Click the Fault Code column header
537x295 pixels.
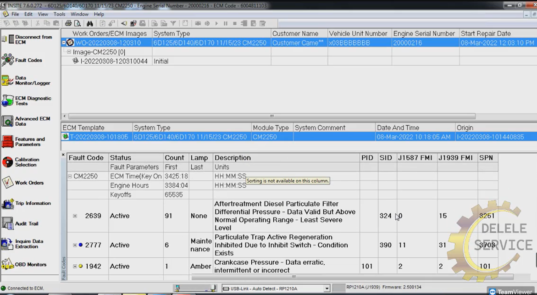pos(88,158)
